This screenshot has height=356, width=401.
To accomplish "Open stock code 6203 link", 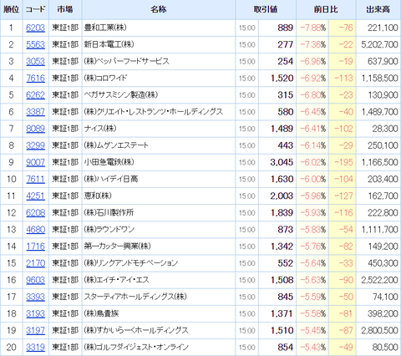I will (x=35, y=28).
